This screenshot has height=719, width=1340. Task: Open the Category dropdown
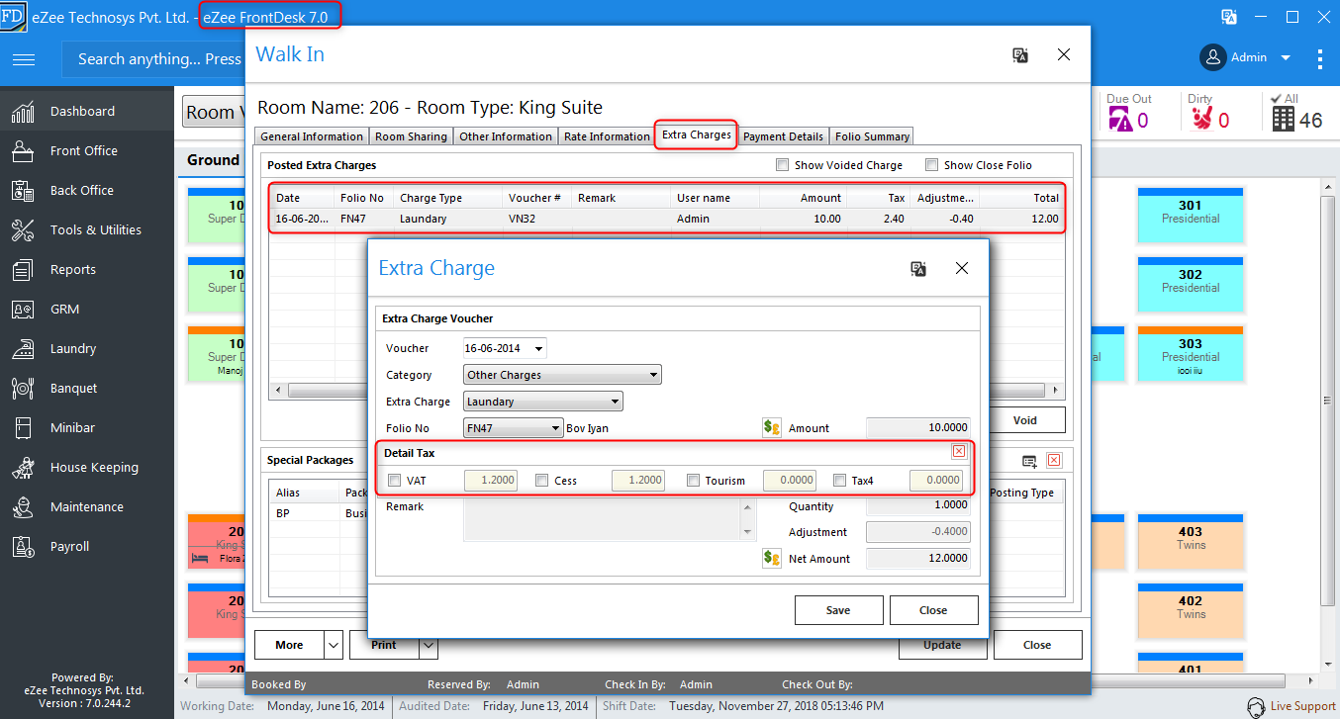(654, 375)
